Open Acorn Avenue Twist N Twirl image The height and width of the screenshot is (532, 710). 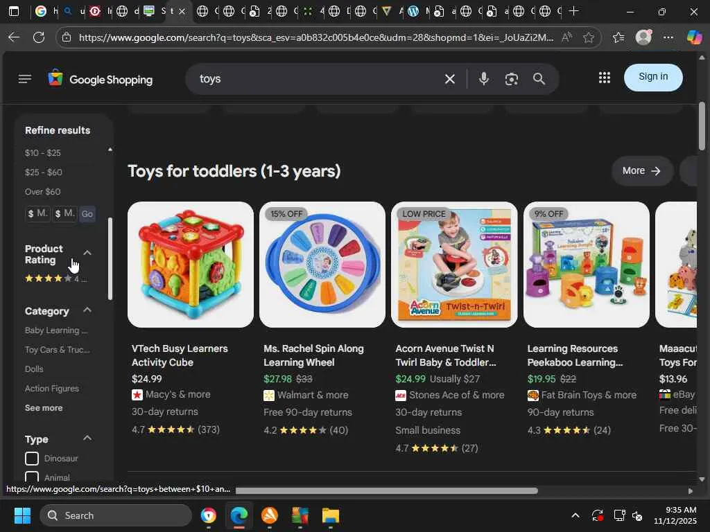click(454, 265)
